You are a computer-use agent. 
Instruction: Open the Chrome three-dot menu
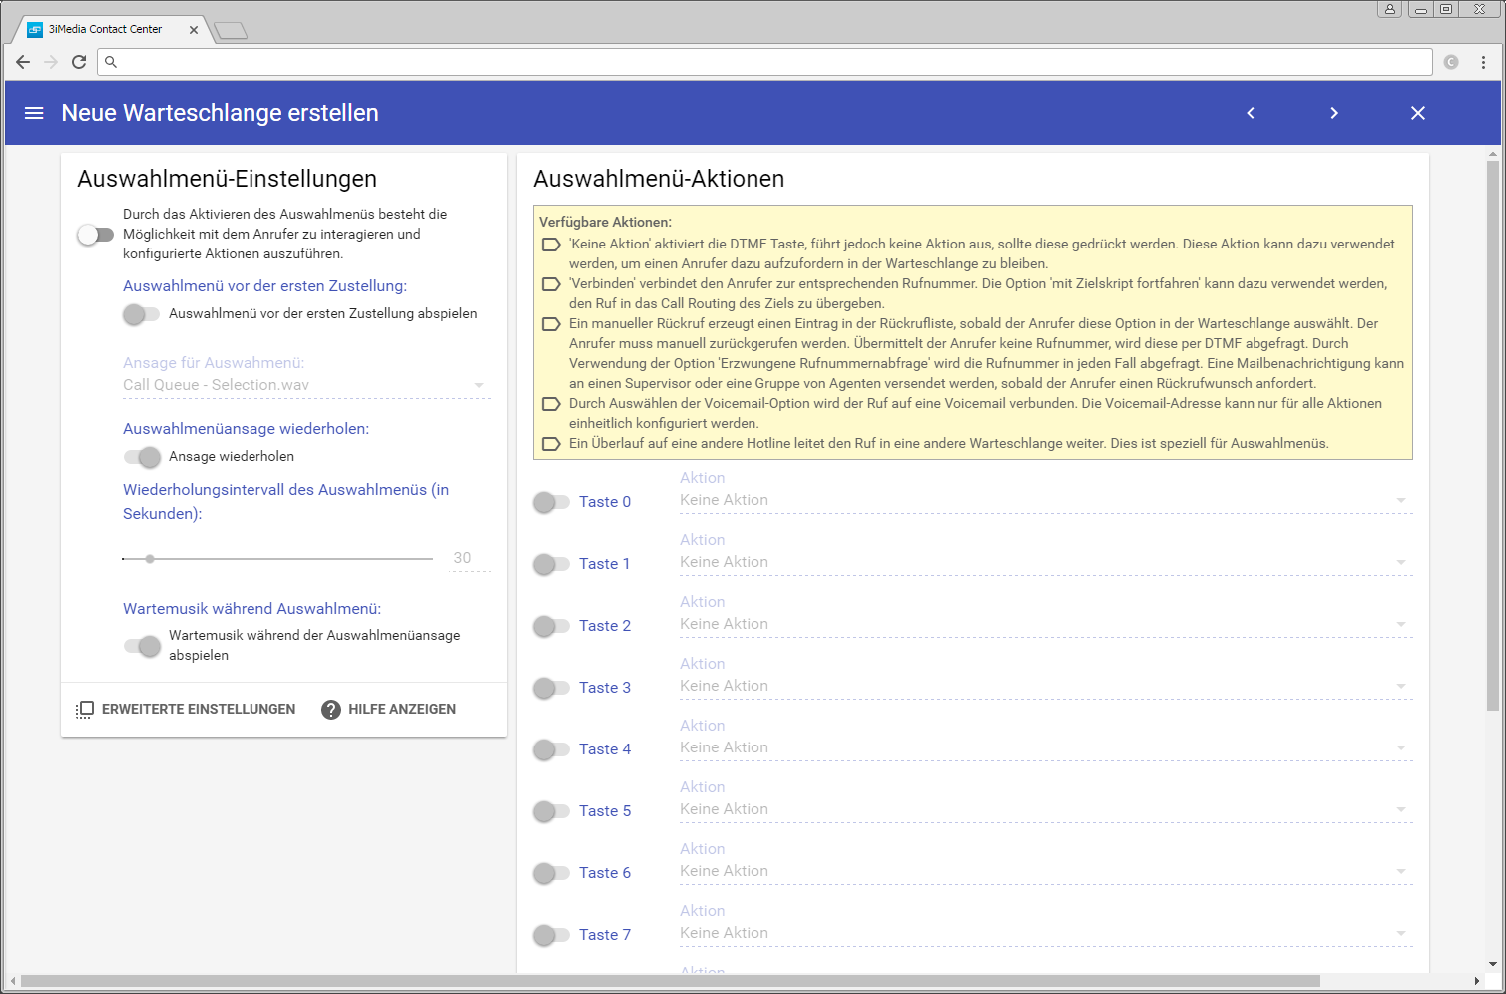(1483, 62)
